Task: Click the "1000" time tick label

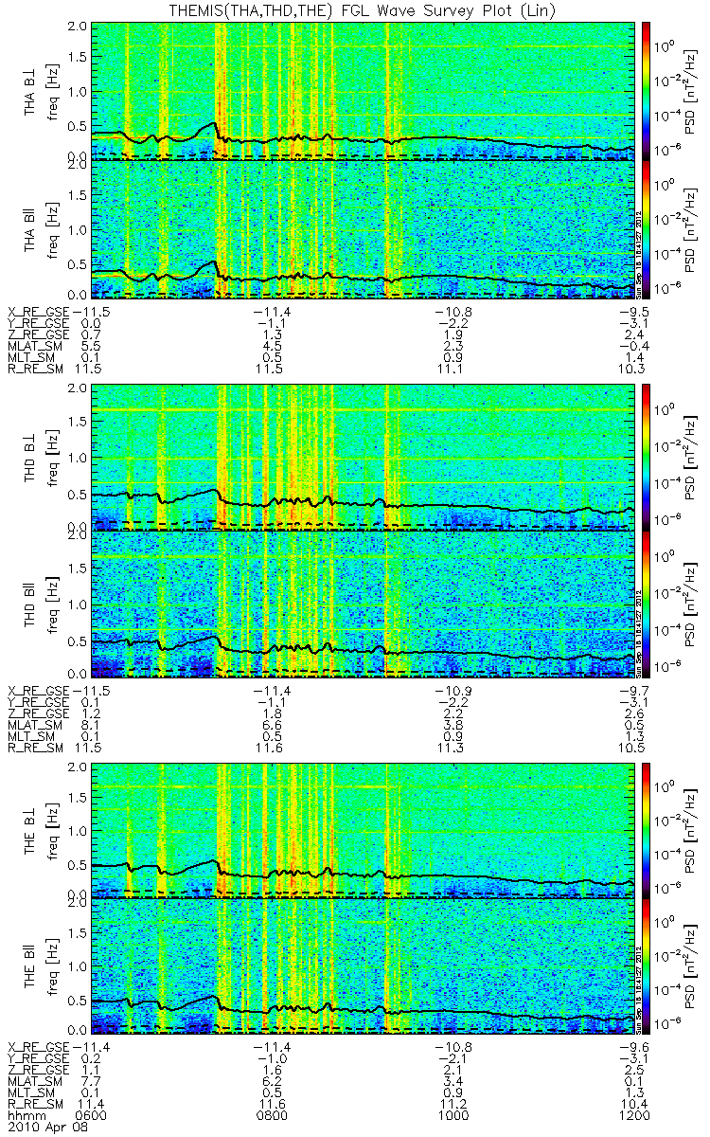Action: pos(453,1117)
